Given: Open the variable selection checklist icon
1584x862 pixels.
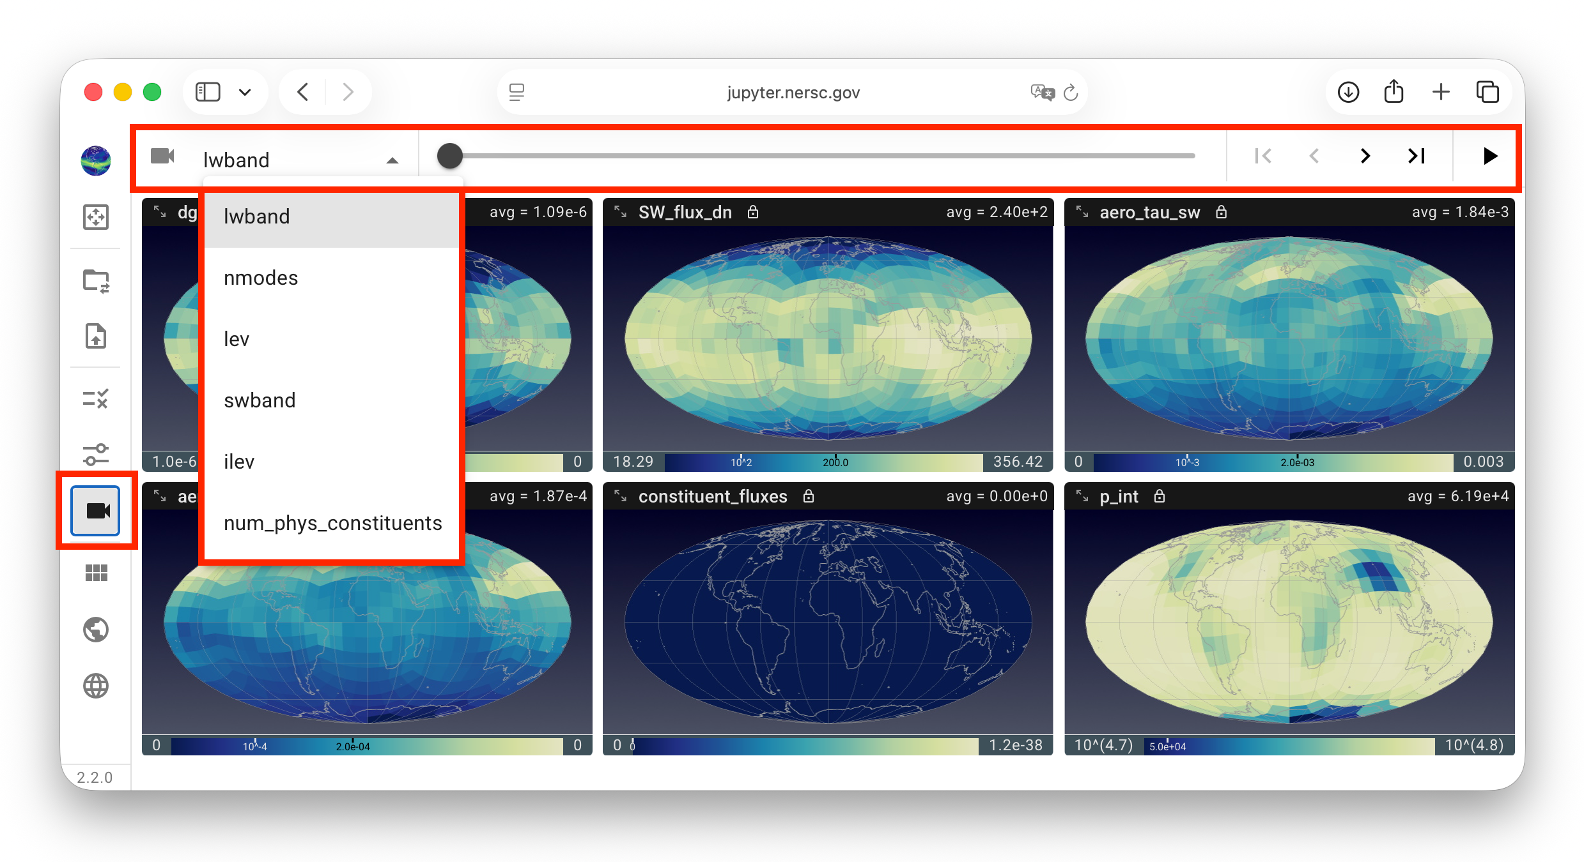Looking at the screenshot, I should tap(96, 399).
